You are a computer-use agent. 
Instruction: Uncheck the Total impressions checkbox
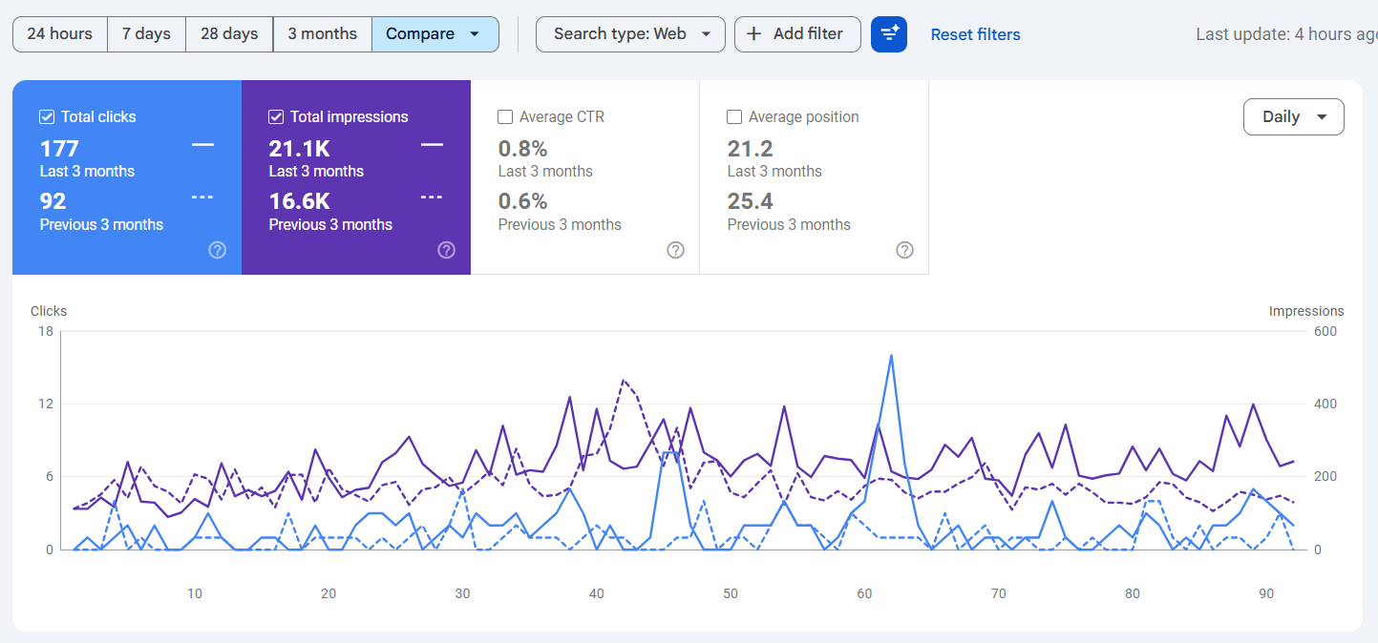tap(276, 116)
